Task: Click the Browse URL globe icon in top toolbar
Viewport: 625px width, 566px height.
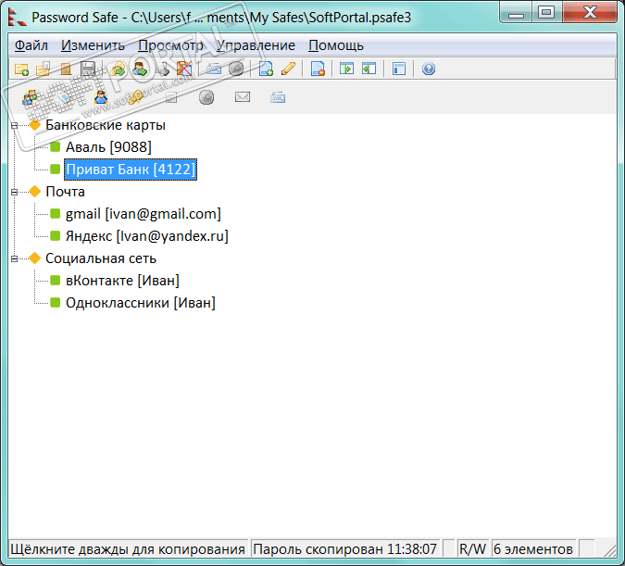Action: coord(236,69)
